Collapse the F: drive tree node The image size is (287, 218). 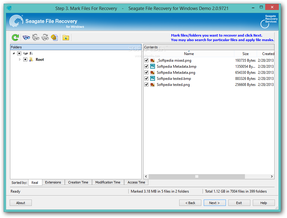click(x=14, y=53)
